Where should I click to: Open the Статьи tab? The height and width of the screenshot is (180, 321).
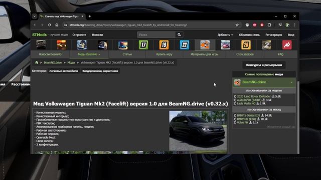pos(127,54)
